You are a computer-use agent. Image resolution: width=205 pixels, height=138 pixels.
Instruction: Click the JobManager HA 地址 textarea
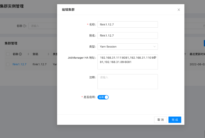coord(128,62)
